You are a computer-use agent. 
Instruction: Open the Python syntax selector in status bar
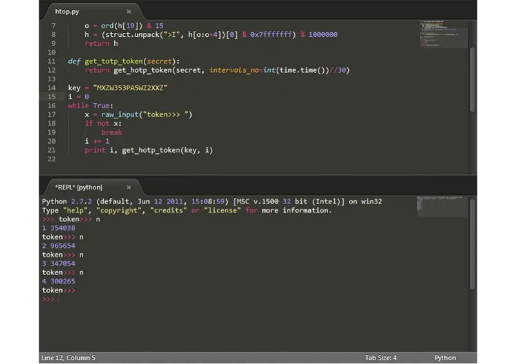point(445,358)
